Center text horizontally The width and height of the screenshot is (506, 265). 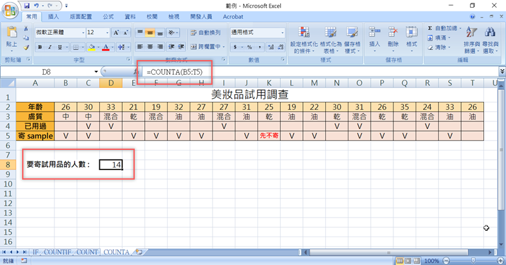coord(150,47)
